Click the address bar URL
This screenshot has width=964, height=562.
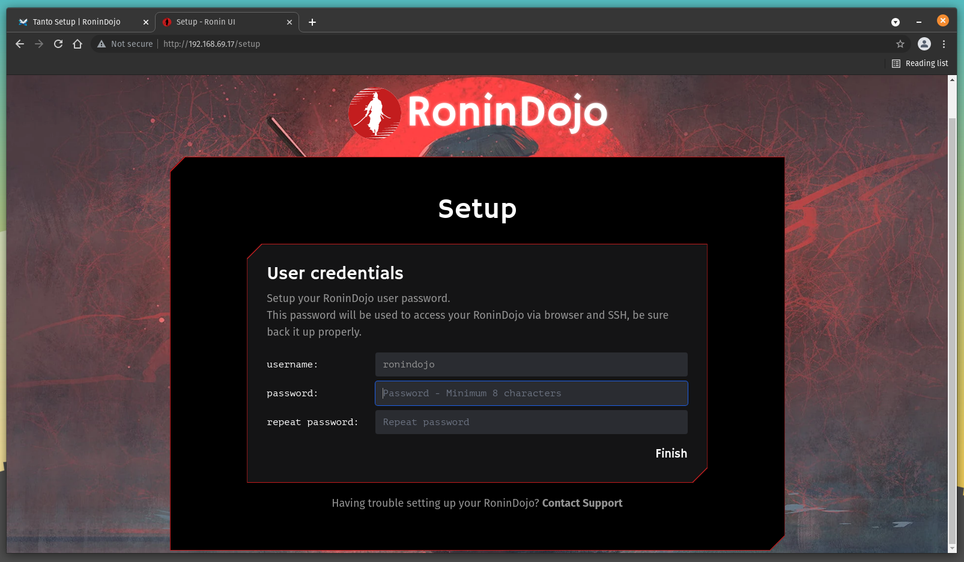(211, 44)
